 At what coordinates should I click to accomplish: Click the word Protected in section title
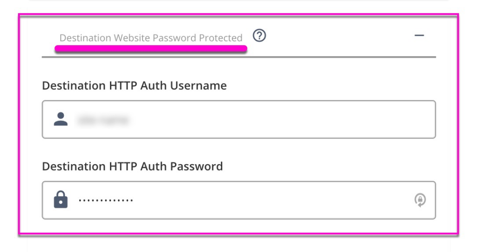click(x=220, y=38)
